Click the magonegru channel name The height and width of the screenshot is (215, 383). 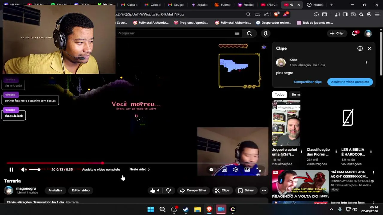(x=26, y=188)
